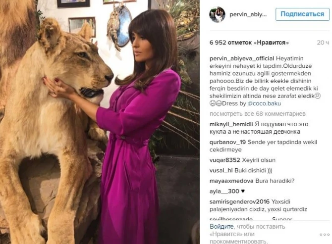Click the Подписаться follow button
Screen dimensions: 332x244
(x=302, y=14)
